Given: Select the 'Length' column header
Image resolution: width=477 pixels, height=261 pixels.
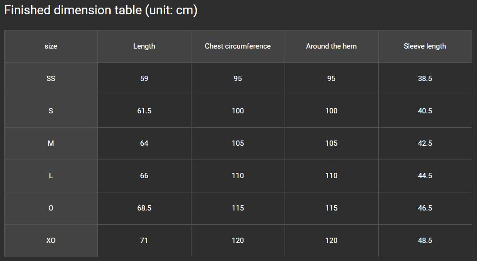Looking at the screenshot, I should tap(144, 46).
